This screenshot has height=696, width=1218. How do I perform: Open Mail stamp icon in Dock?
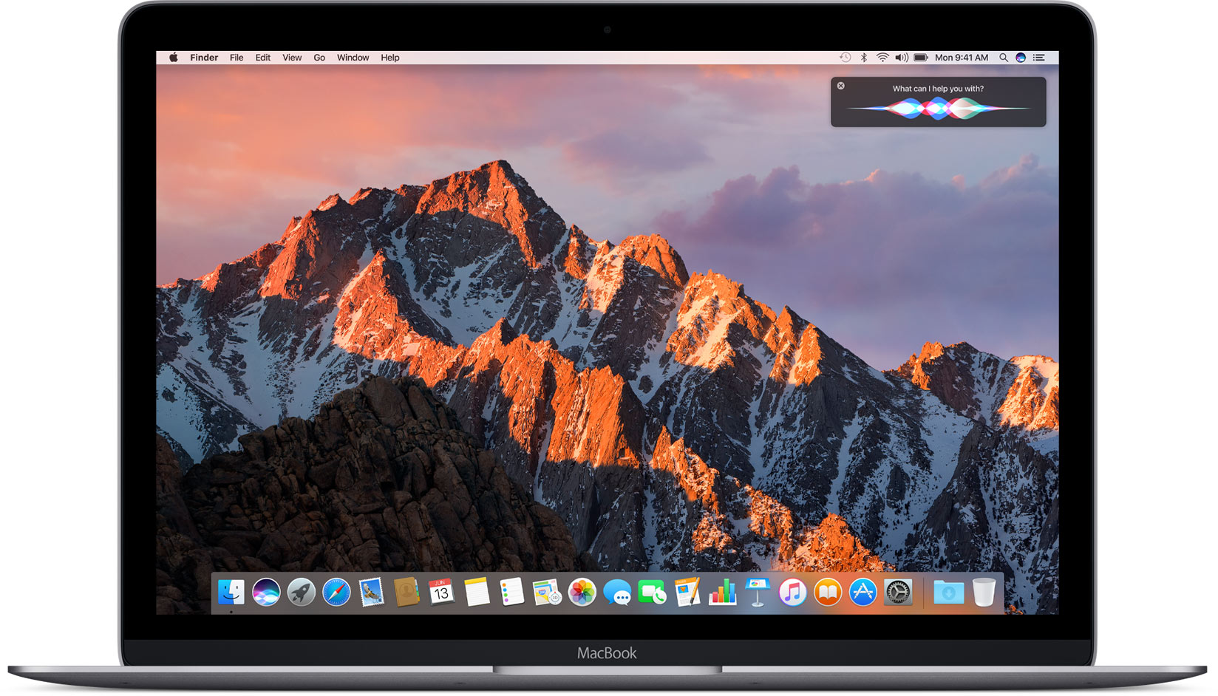[371, 593]
